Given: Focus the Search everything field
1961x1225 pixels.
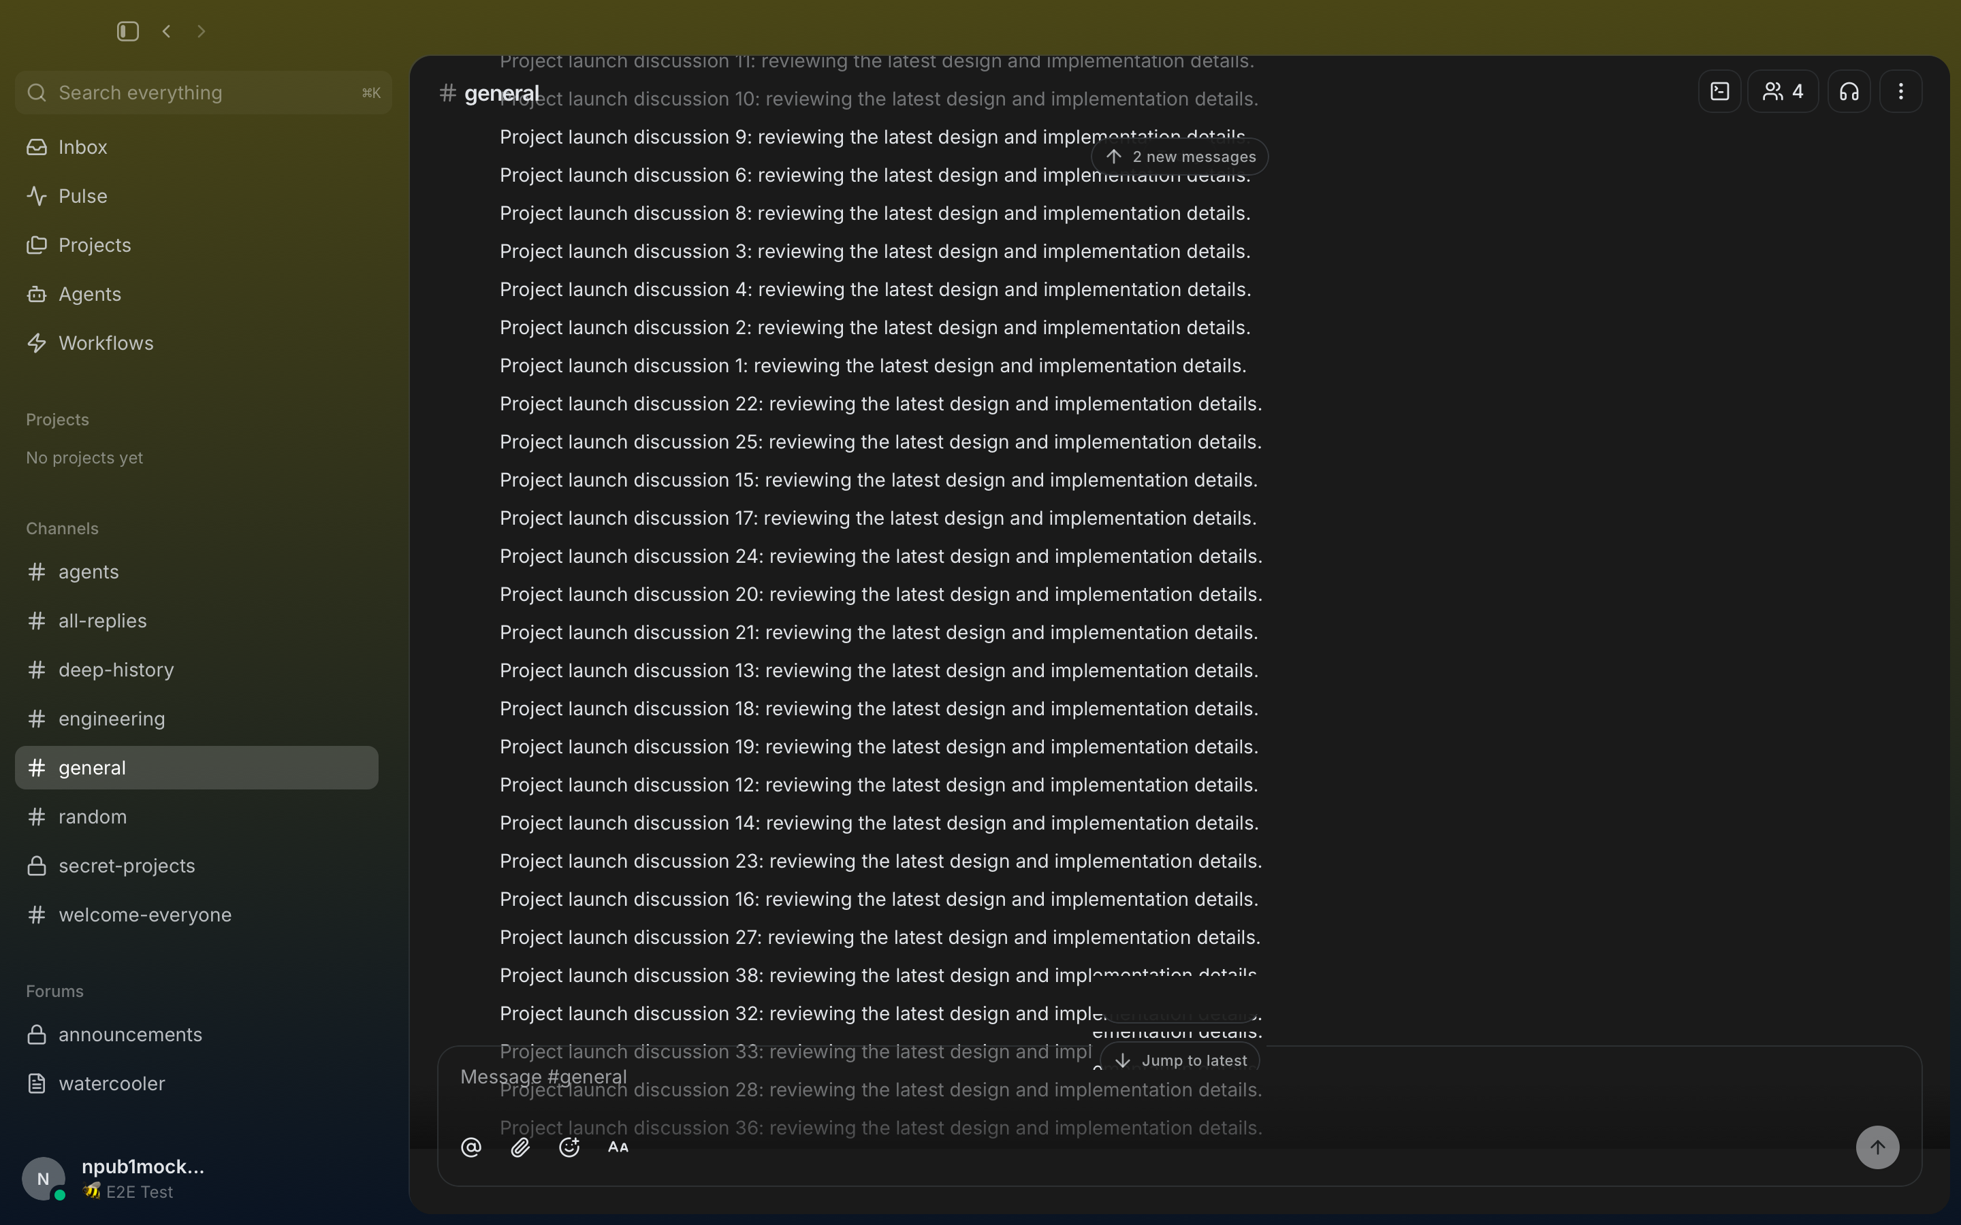Looking at the screenshot, I should coord(204,93).
